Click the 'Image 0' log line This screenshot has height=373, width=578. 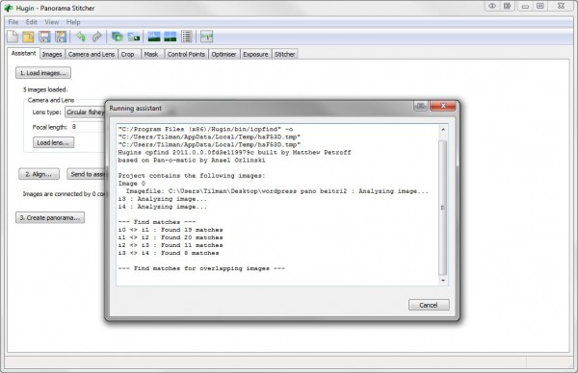tap(132, 184)
